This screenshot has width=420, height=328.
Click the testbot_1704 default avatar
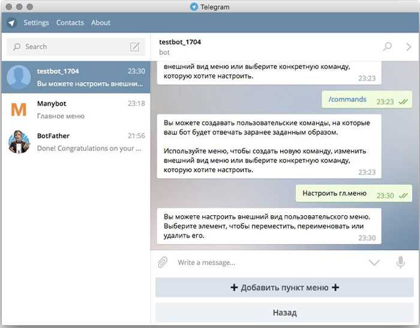pyautogui.click(x=19, y=77)
